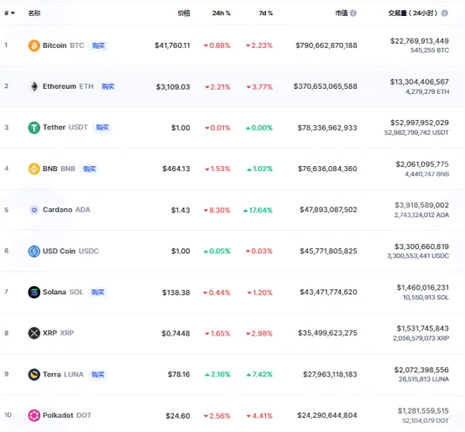Viewport: 465px width, 432px height.
Task: Sort by the 价格 column header
Action: pos(184,13)
